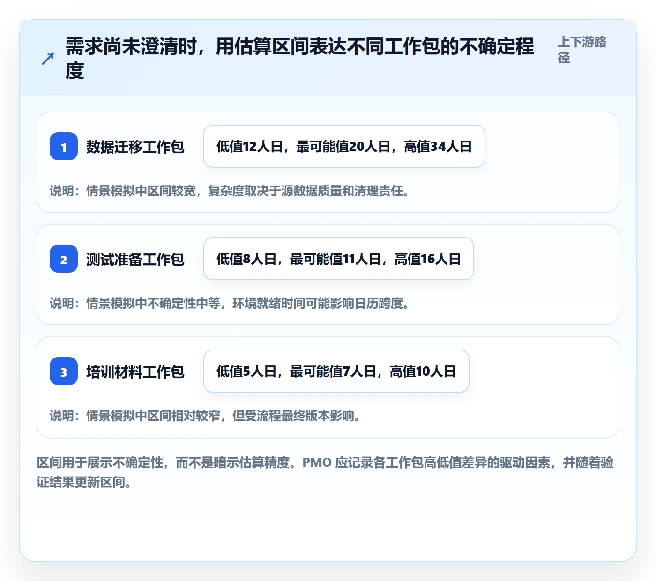Click the footer paragraph starting 区间用于展示不确定性

pos(326,472)
